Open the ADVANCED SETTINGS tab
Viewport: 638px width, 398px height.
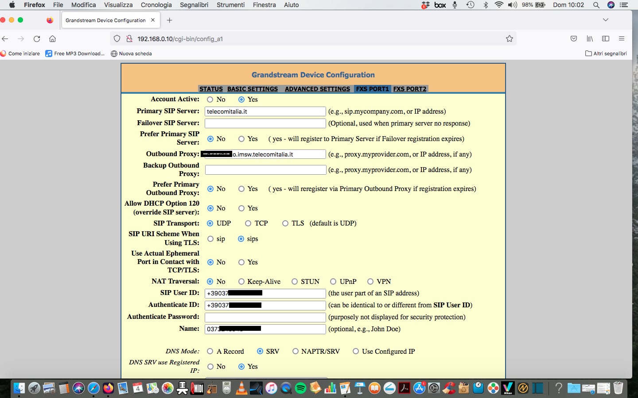click(317, 89)
